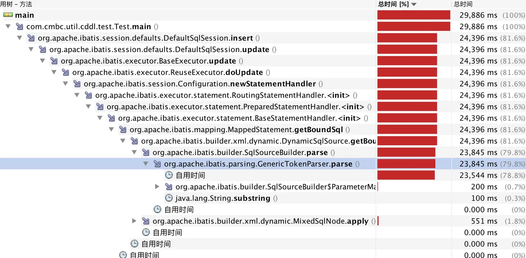Click the method icon beside MixedSqlNode.apply

click(146, 221)
